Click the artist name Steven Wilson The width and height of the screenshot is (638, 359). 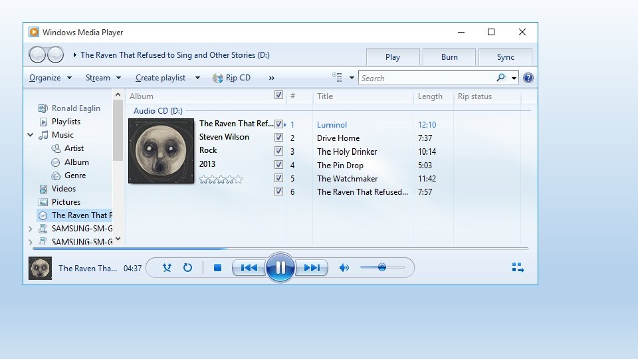[224, 137]
